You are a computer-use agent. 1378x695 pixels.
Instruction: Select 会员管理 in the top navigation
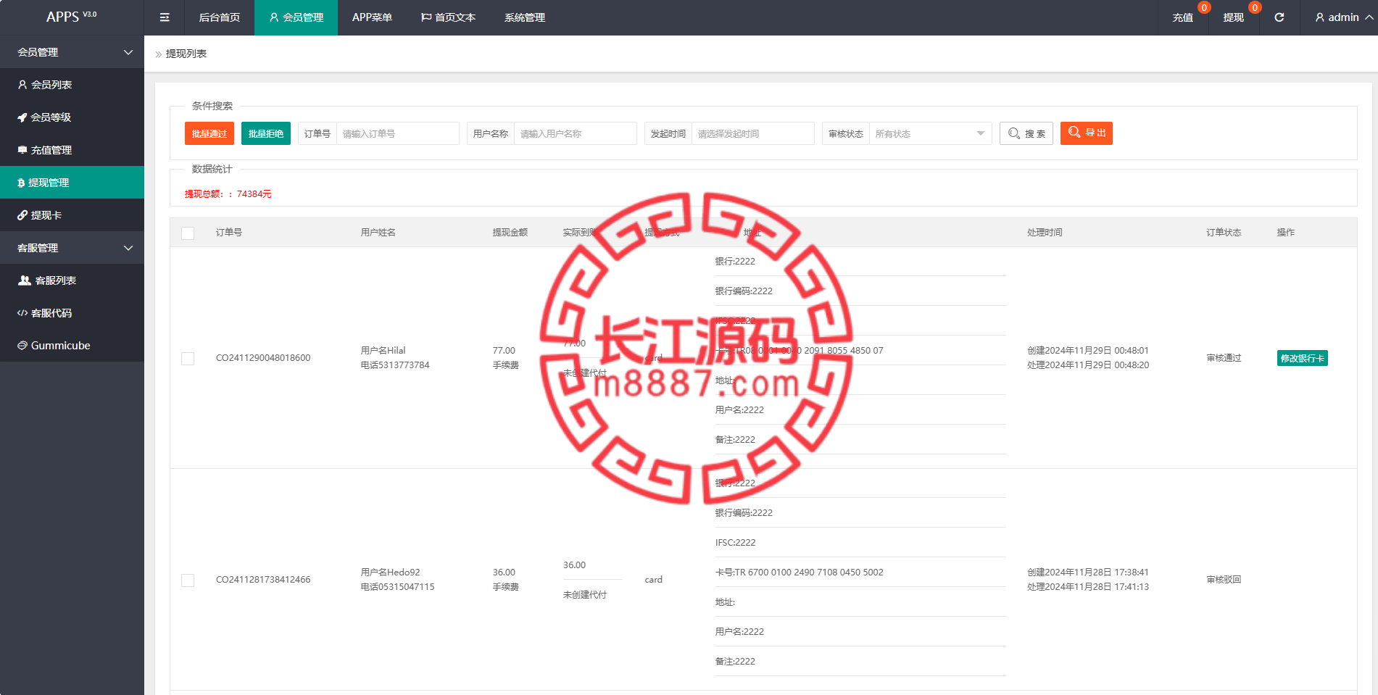click(296, 17)
